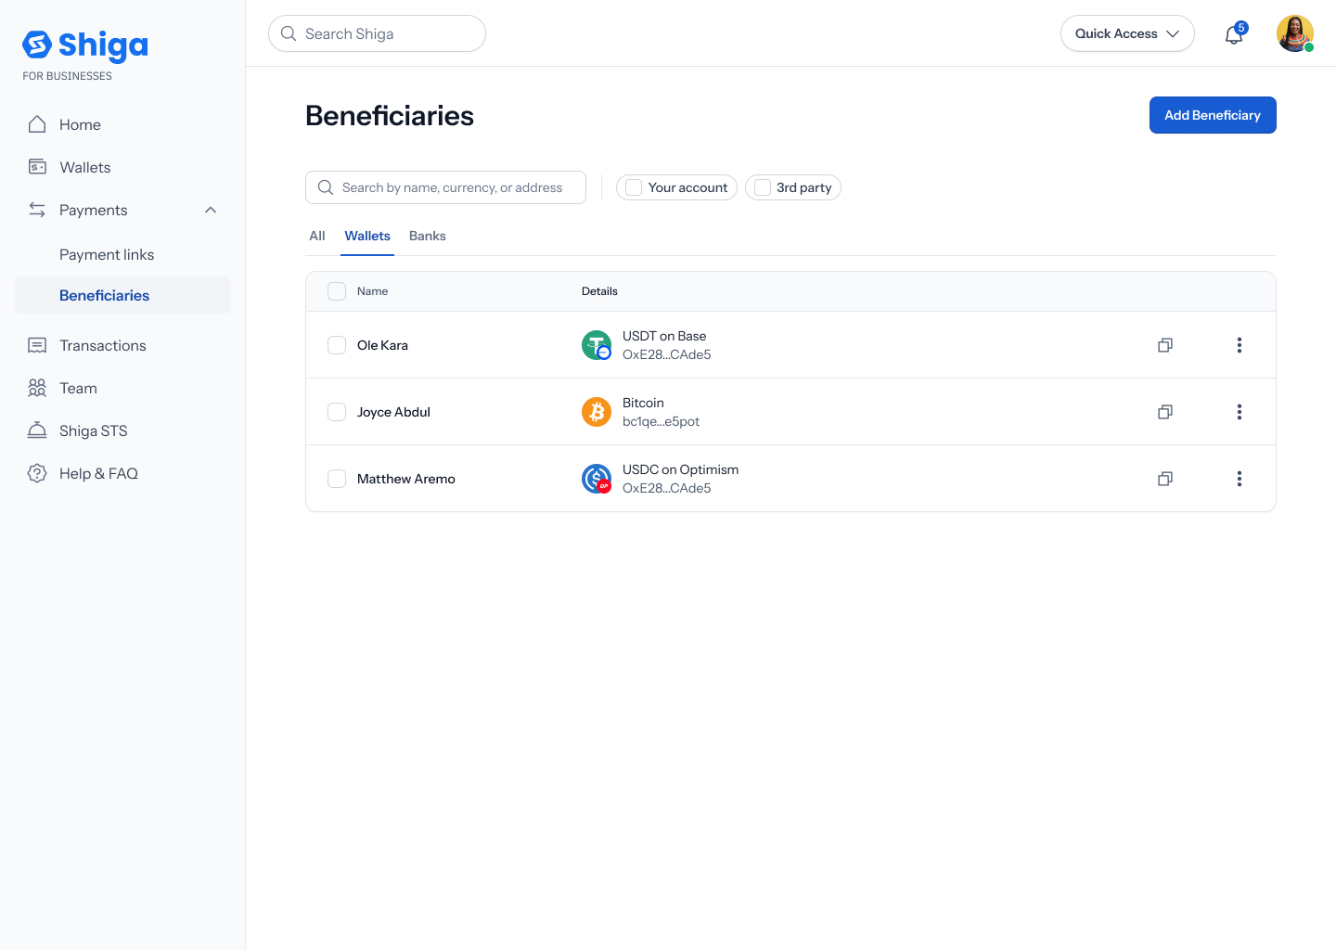Click the name Matthew Aremo
The image size is (1336, 950).
click(406, 479)
